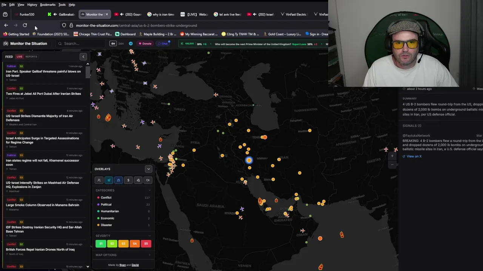This screenshot has width=483, height=271.
Task: Toggle the dollar sign overlay icon
Action: (x=128, y=180)
